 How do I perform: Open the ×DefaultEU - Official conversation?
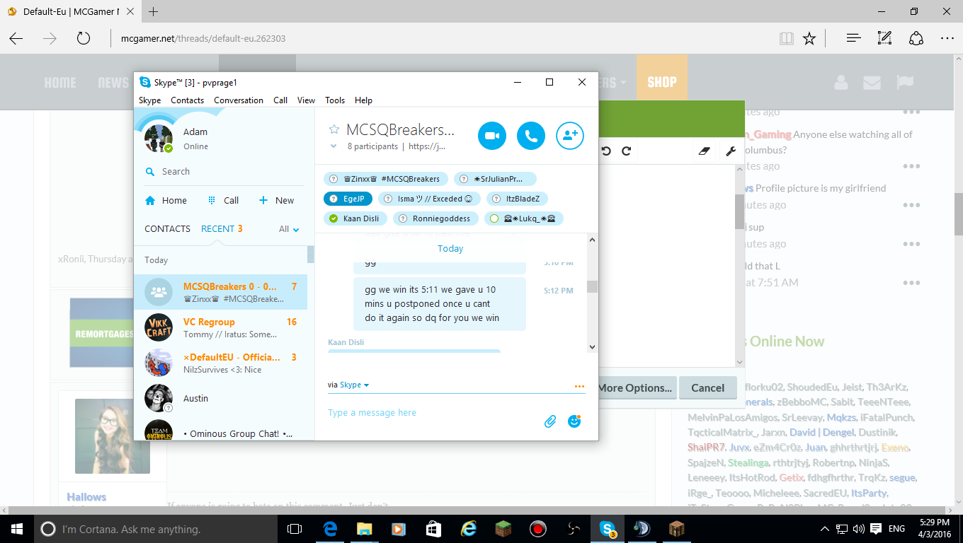(220, 363)
